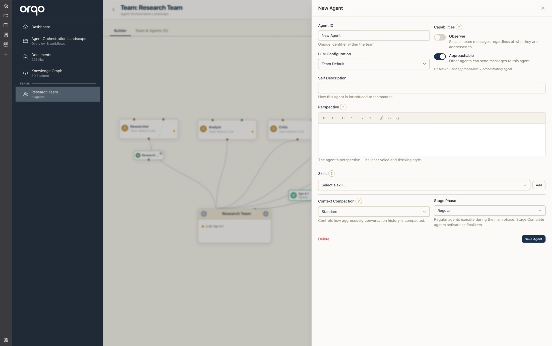
Task: Insert a code block with the braces icon
Action: pyautogui.click(x=397, y=118)
